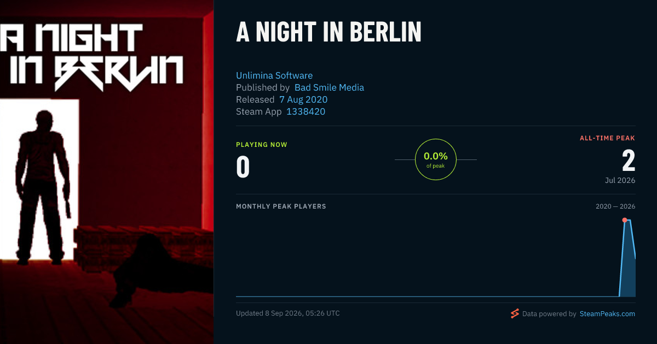This screenshot has width=657, height=344.
Task: Click the Jul 2026 peak date
Action: tap(620, 180)
